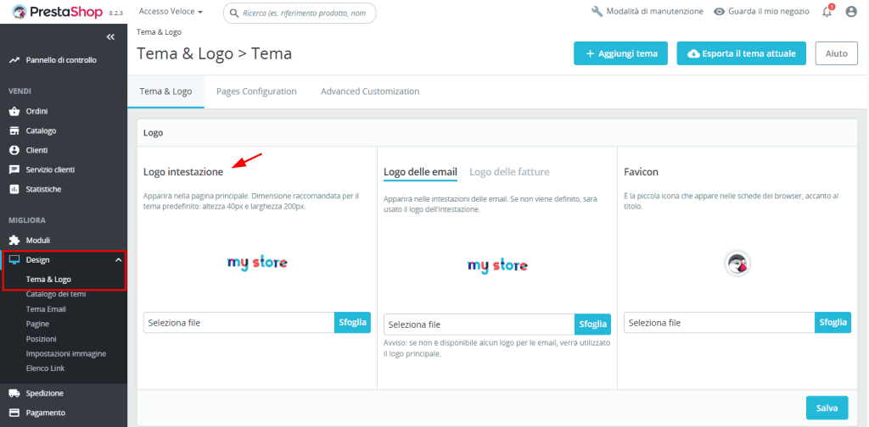Select the Logo delle fatture tab
The image size is (869, 427).
pyautogui.click(x=509, y=172)
